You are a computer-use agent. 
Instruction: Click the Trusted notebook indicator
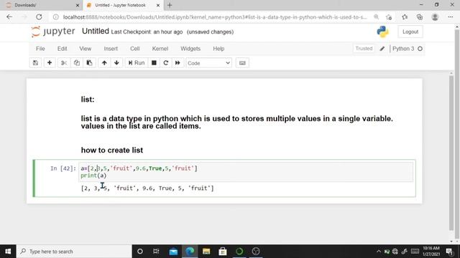tap(364, 49)
